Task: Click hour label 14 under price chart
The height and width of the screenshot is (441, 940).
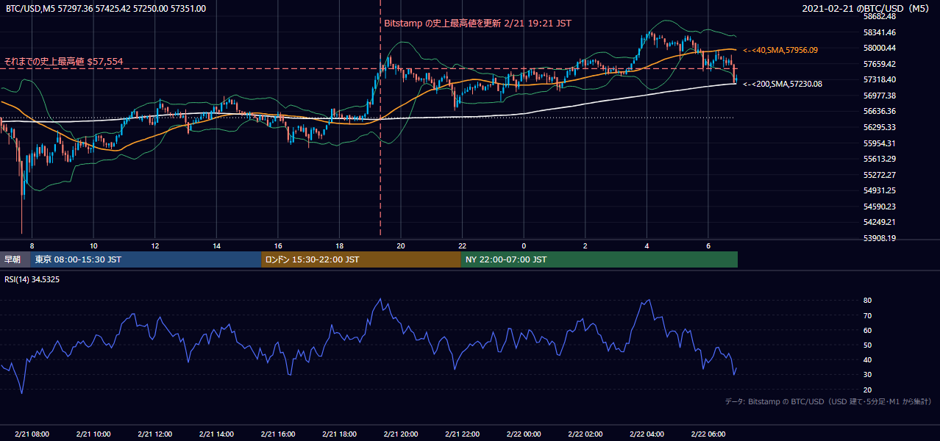Action: [x=217, y=245]
